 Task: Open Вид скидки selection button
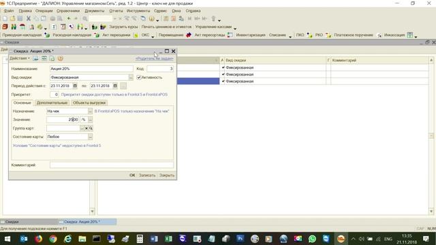(x=131, y=77)
